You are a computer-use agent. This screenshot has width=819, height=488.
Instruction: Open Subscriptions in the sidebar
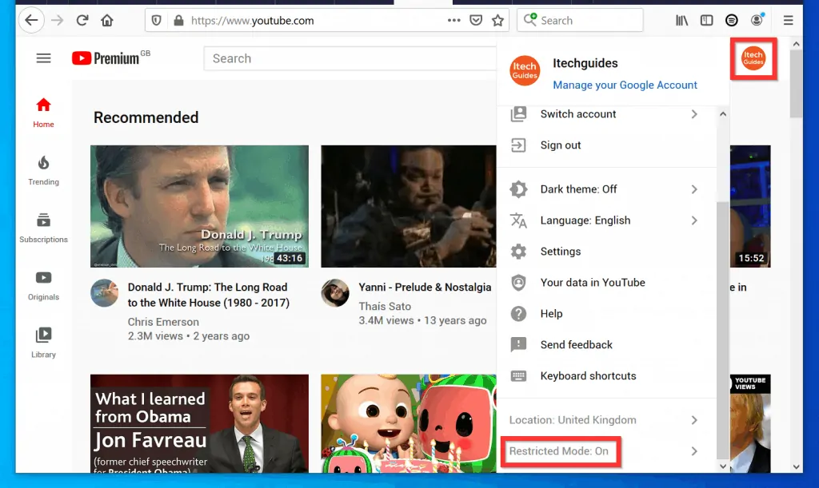pyautogui.click(x=43, y=228)
